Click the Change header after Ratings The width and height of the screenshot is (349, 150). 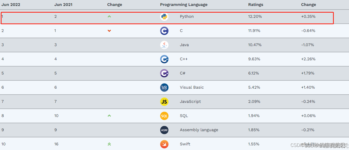click(x=309, y=5)
